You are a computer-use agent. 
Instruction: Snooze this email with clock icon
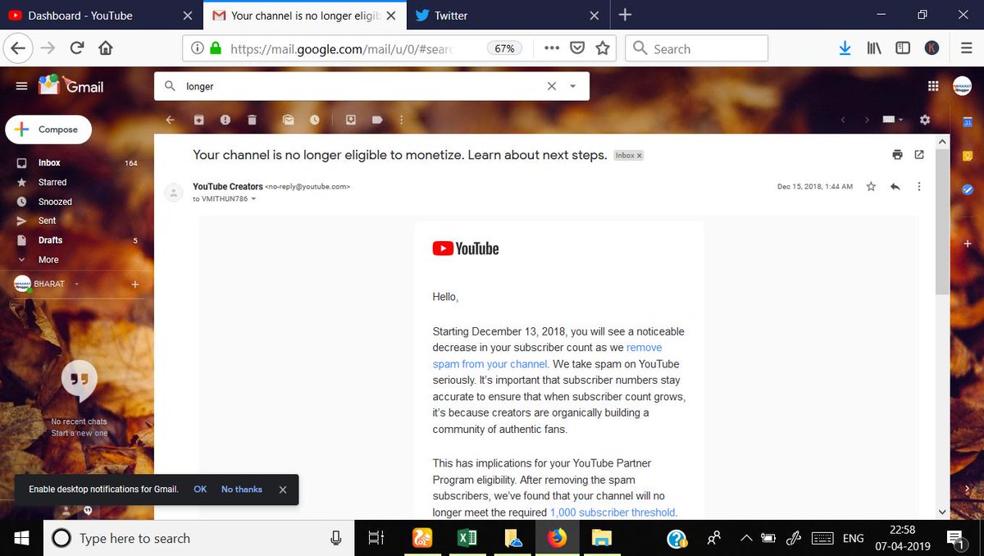pos(315,120)
